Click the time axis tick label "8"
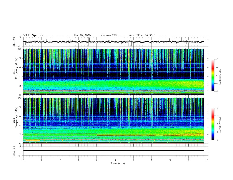Viewport: 233px width, 180px height. pos(170,160)
